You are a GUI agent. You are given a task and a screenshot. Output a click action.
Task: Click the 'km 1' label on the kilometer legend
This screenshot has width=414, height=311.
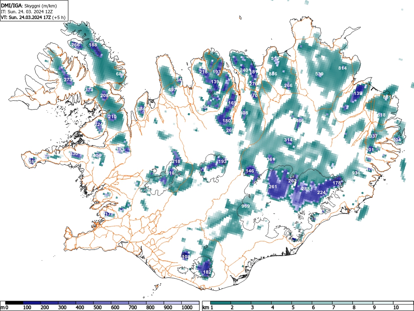[x=208, y=308]
